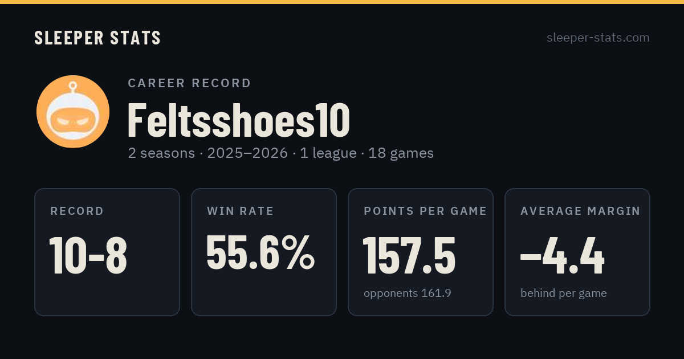Click the AVERAGE MARGIN label text
The width and height of the screenshot is (684, 359).
point(580,211)
